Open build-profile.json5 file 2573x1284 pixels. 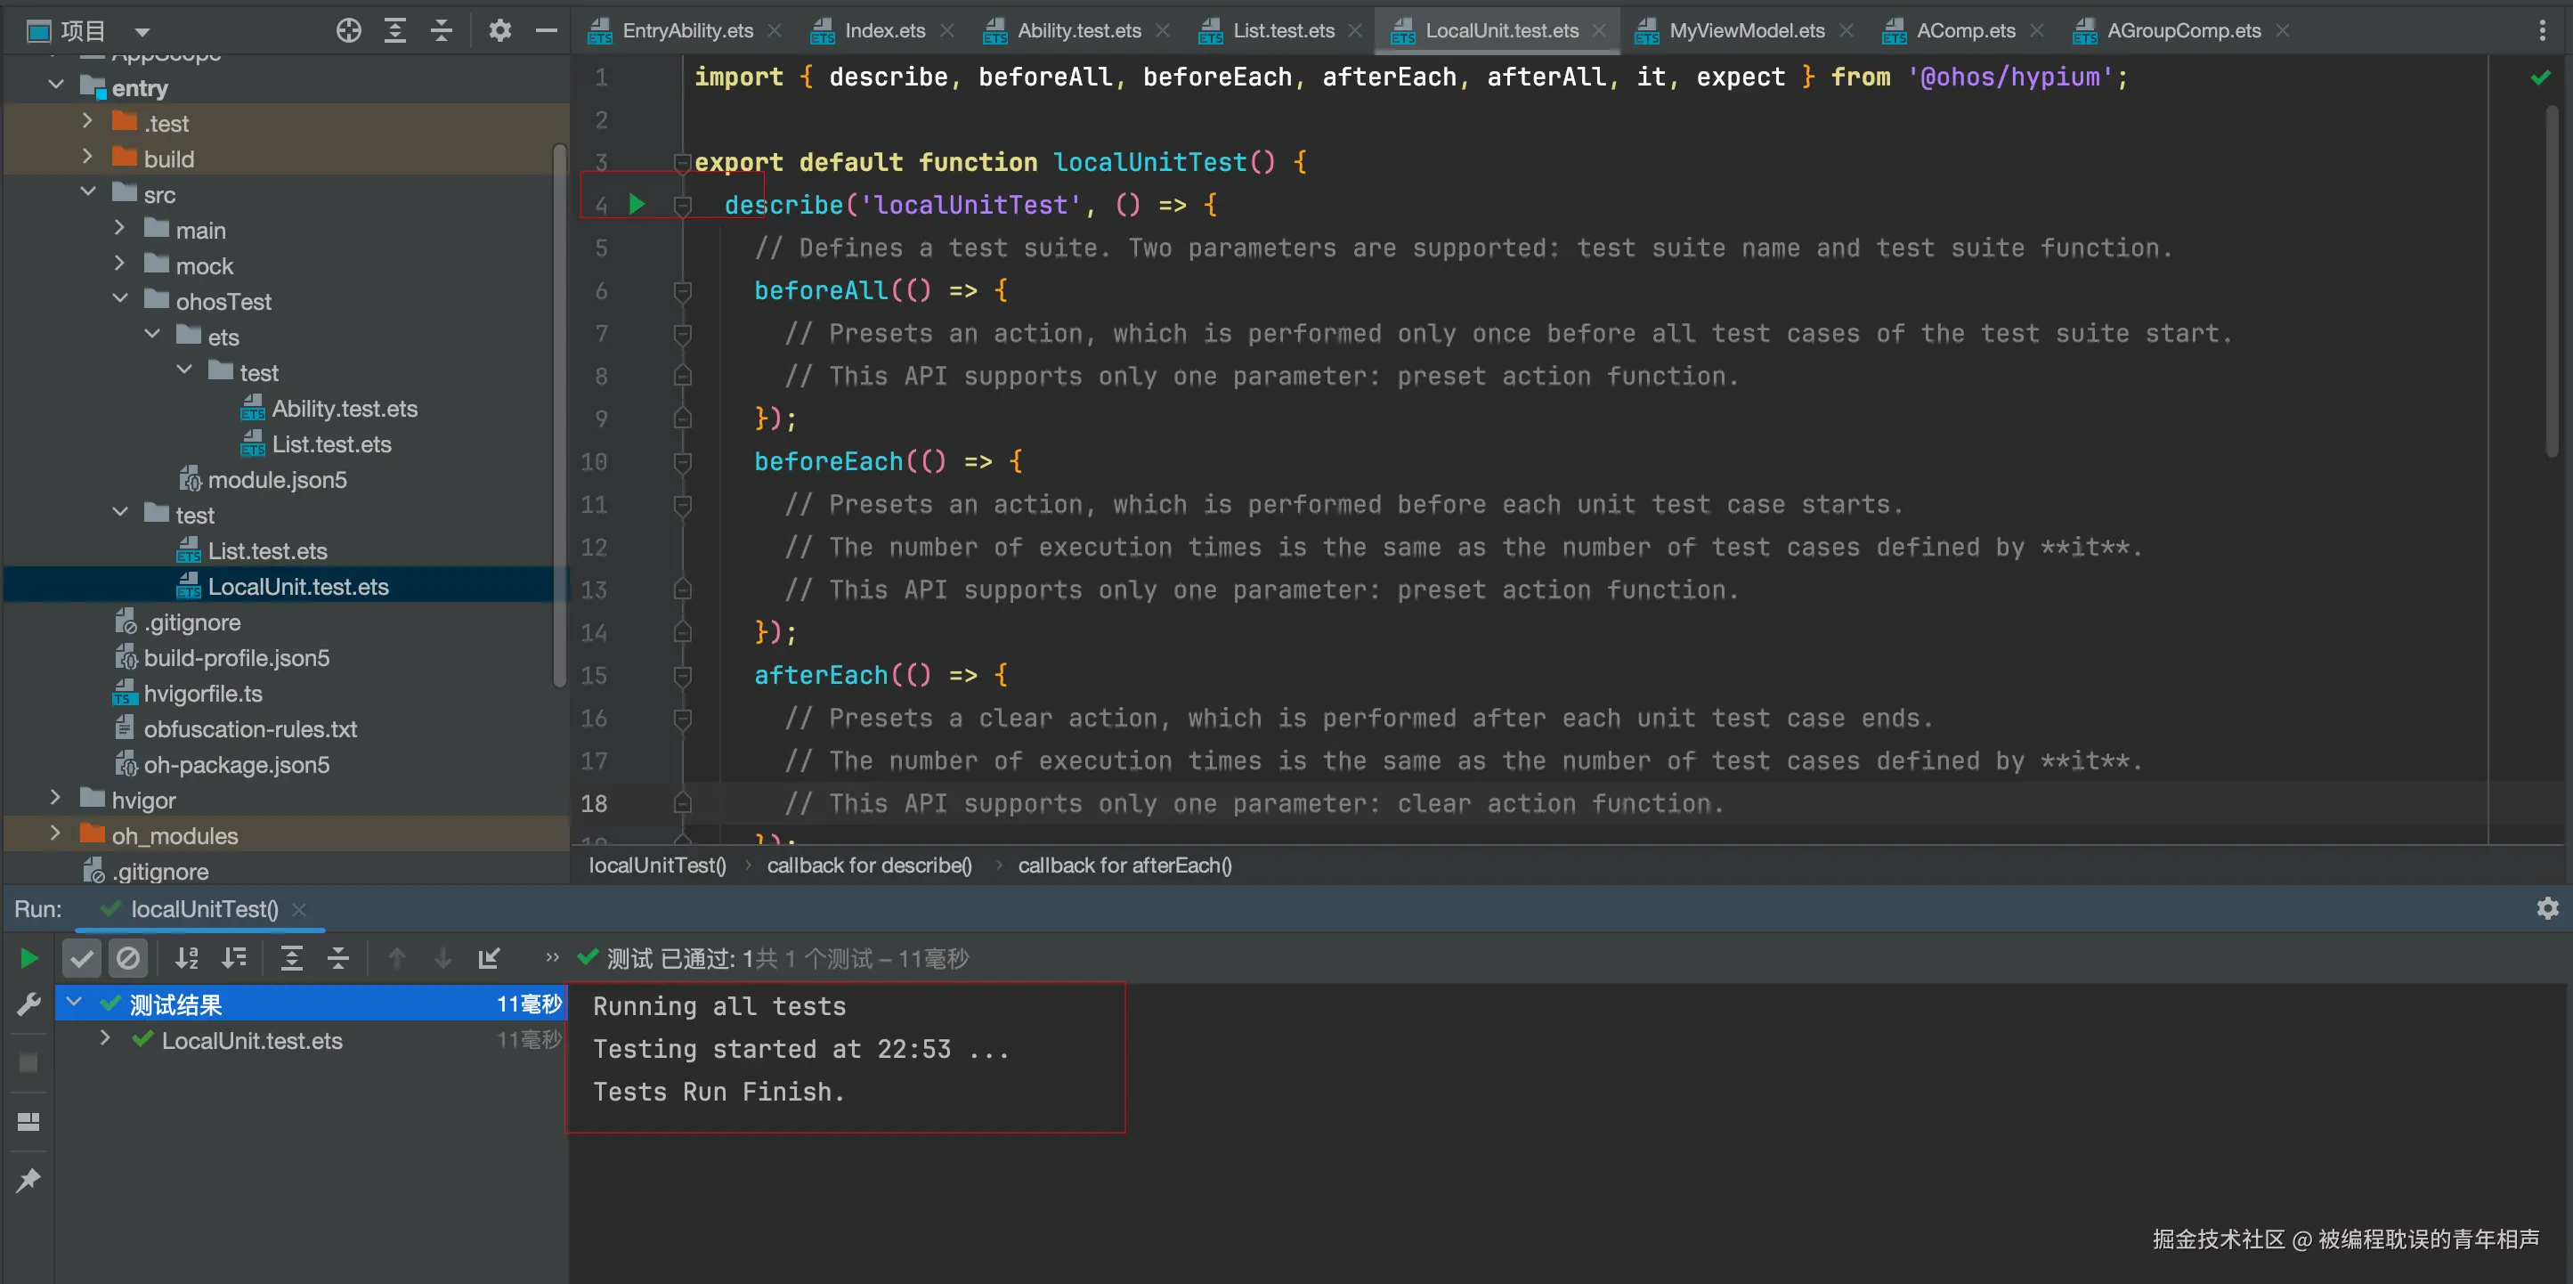coord(237,657)
